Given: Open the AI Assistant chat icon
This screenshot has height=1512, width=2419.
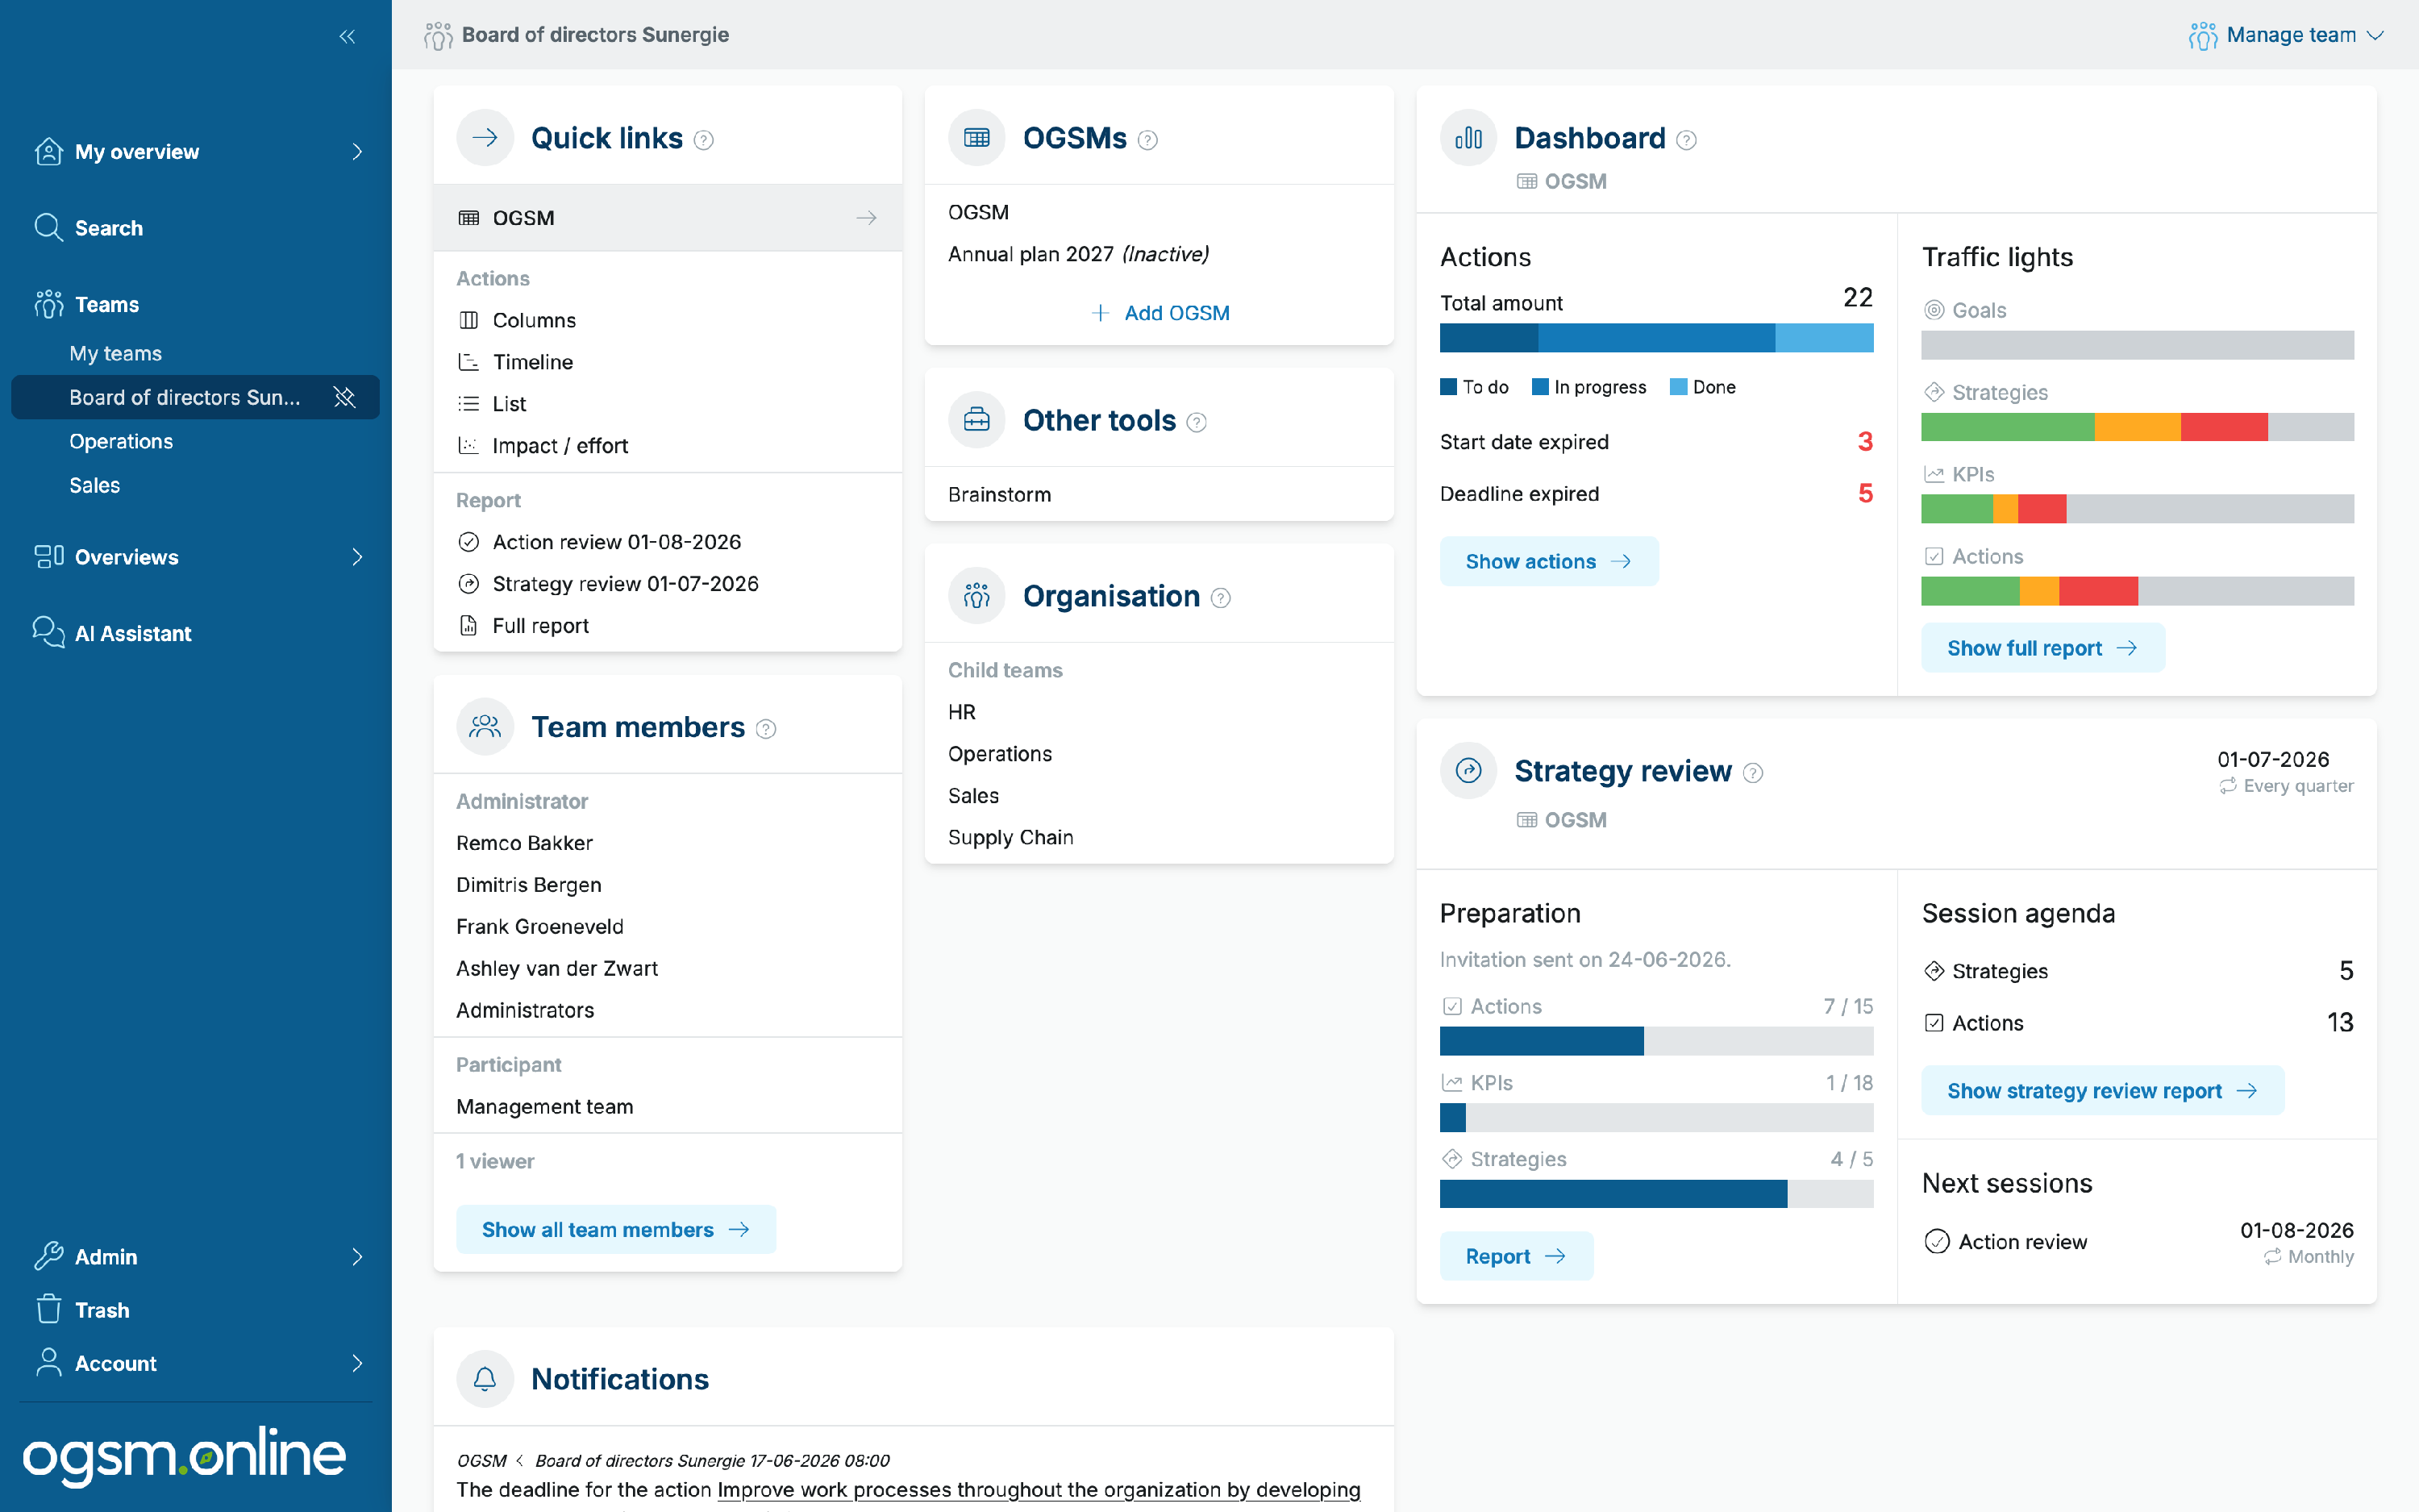Looking at the screenshot, I should click(48, 633).
